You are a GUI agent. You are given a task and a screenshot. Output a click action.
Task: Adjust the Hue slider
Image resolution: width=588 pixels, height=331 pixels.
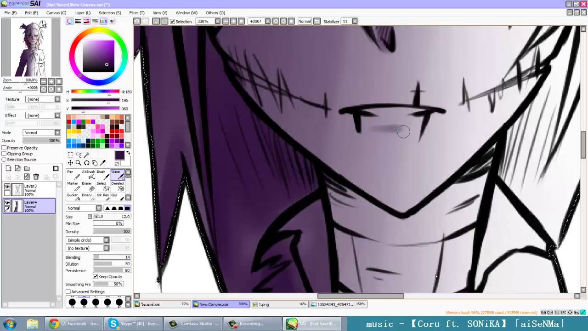point(96,92)
